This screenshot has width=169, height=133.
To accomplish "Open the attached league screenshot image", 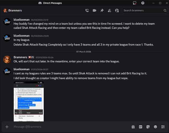I will 29,101.
